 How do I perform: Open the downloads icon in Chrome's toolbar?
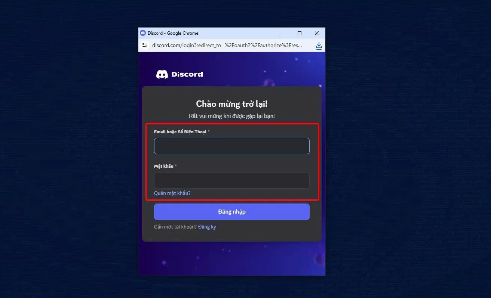click(318, 45)
